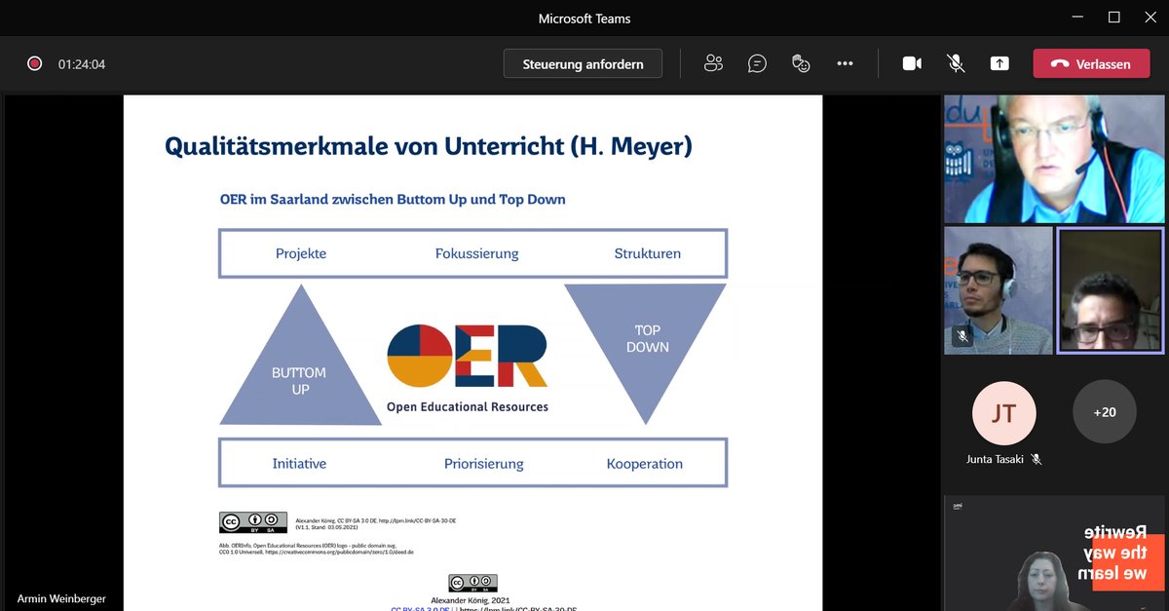Expand the +20 hidden participants overflow
This screenshot has width=1169, height=611.
pyautogui.click(x=1105, y=412)
